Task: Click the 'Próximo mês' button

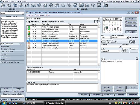Action: (131, 22)
